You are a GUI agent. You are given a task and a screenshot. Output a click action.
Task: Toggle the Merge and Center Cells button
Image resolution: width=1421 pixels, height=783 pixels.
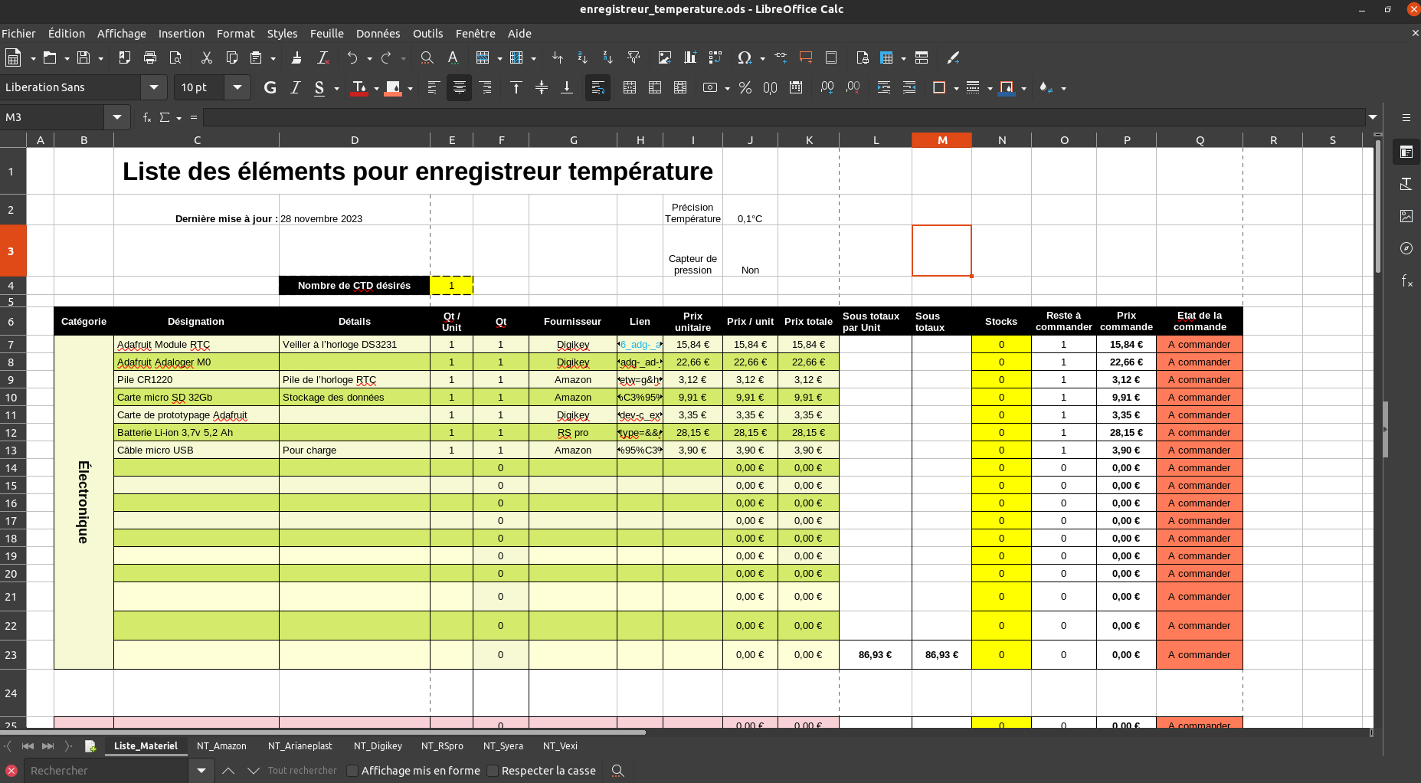pos(629,87)
